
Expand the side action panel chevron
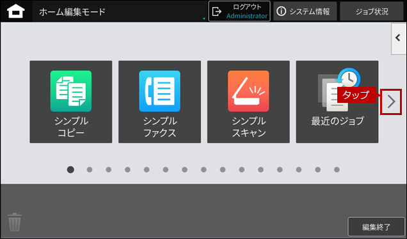[x=399, y=38]
